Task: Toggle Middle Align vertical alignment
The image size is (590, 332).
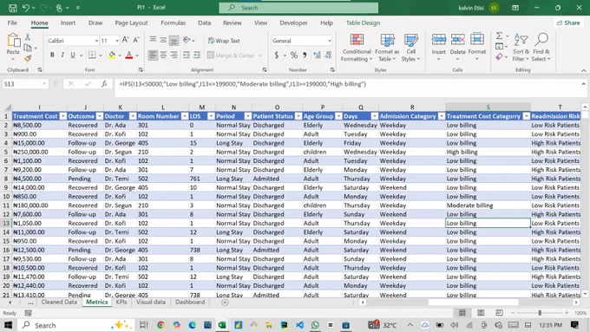Action: coord(163,40)
